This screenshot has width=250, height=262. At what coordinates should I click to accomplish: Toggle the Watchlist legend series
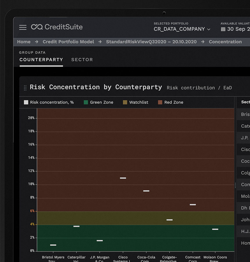point(135,102)
